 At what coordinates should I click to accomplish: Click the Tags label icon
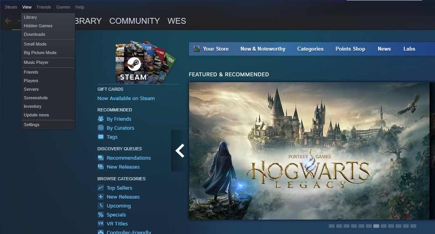point(101,137)
